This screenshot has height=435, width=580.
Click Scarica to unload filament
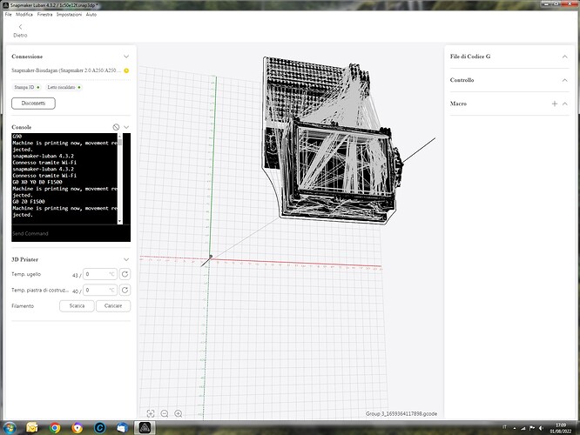point(77,306)
